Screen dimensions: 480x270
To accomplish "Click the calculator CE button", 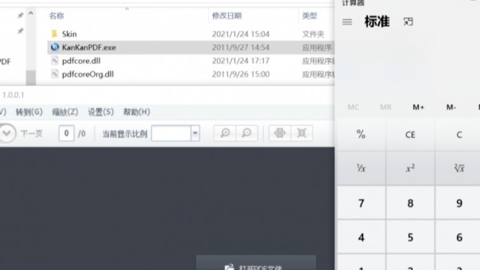I will pyautogui.click(x=410, y=135).
